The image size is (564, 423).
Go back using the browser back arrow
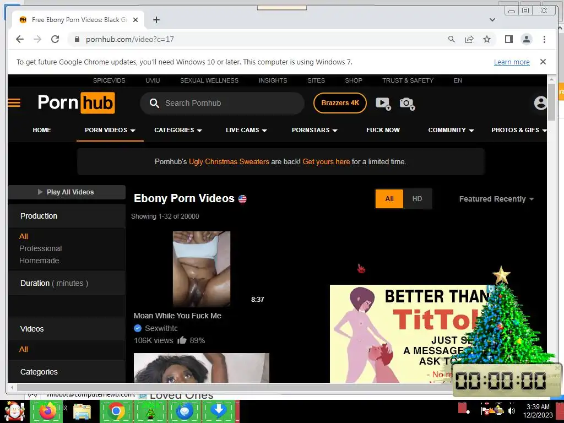click(x=20, y=39)
